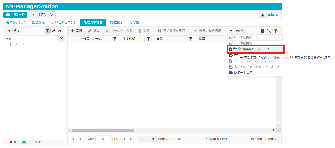
Task: Go to the first page of results
Action: pyautogui.click(x=73, y=139)
